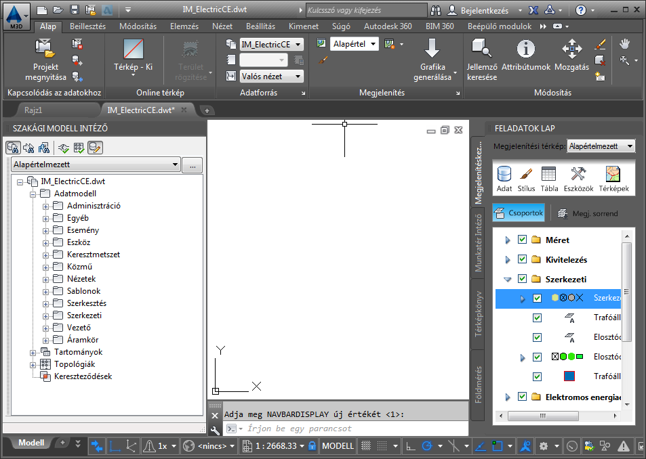Uncheck the Kivitelezés group checkbox
This screenshot has height=459, width=646.
522,259
